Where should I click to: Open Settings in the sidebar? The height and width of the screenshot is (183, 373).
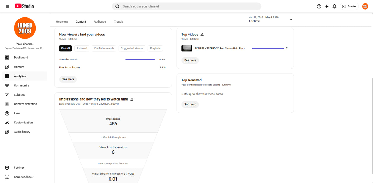coord(25,168)
